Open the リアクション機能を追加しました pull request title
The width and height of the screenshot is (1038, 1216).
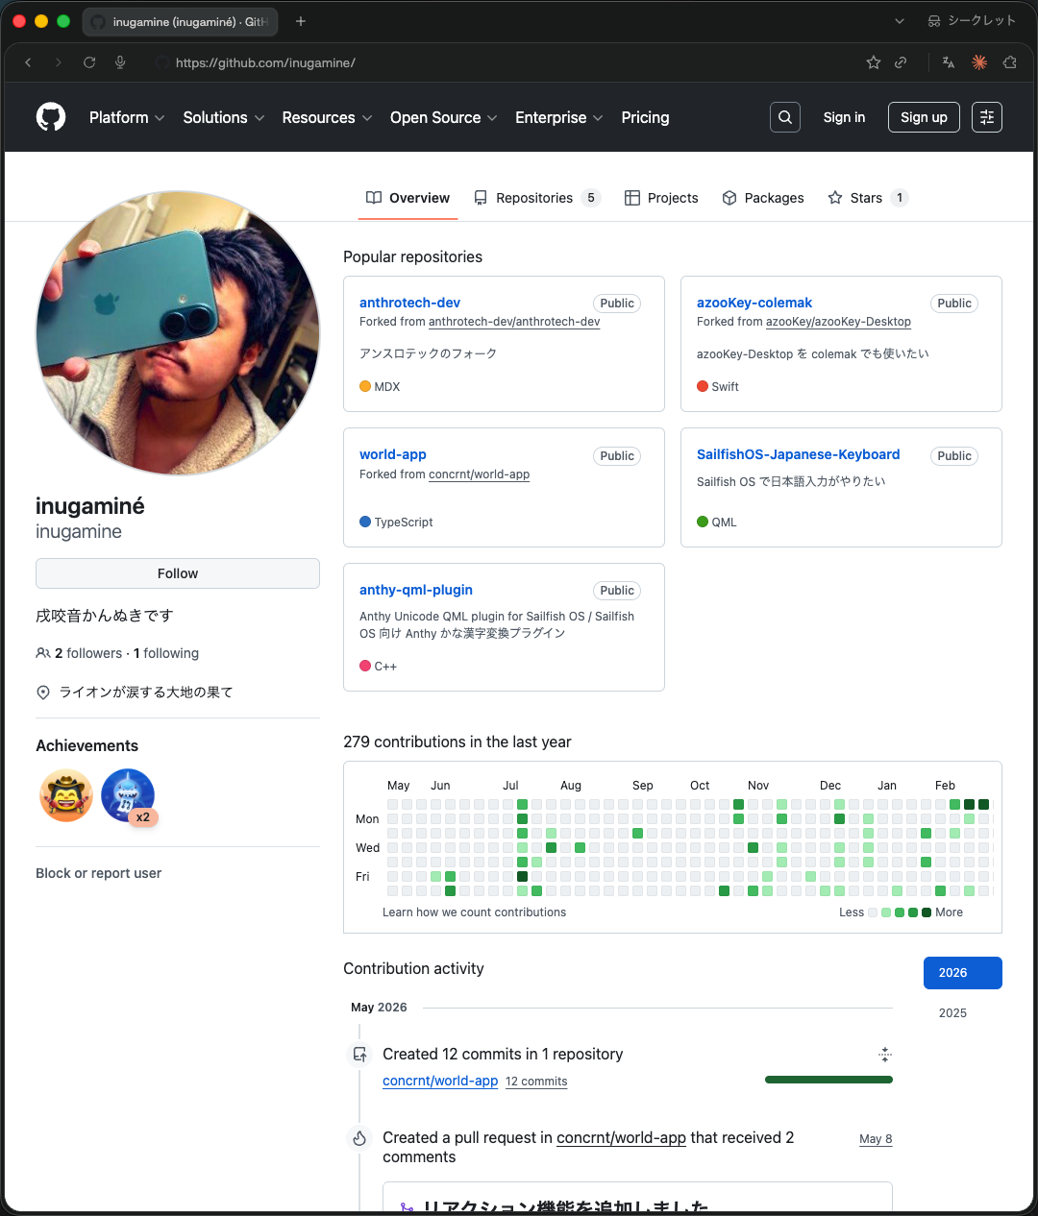click(x=566, y=1206)
